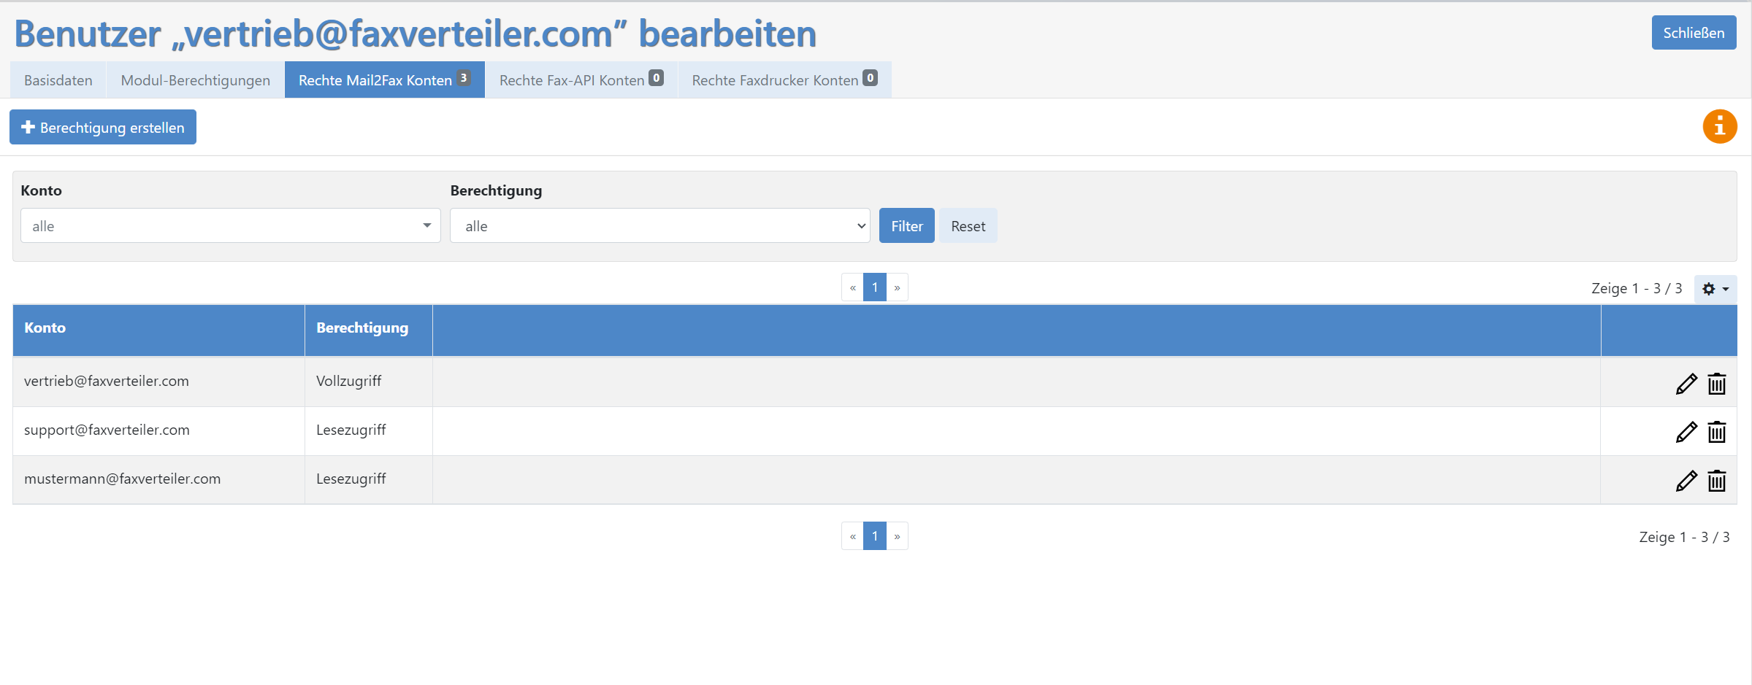Apply the Filter button
1752x685 pixels.
pyautogui.click(x=906, y=225)
